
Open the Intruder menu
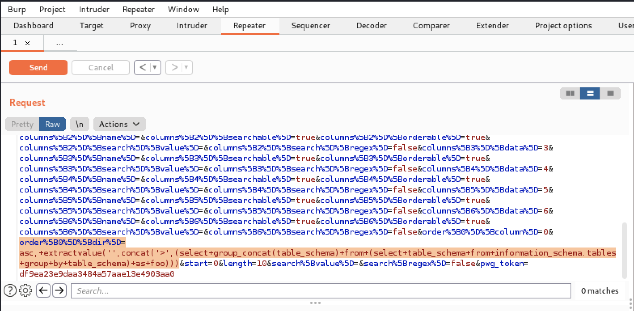[94, 9]
